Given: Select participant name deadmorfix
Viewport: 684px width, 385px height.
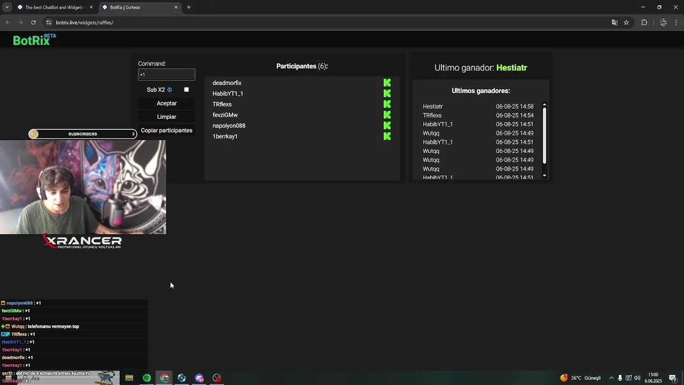Looking at the screenshot, I should coord(227,83).
